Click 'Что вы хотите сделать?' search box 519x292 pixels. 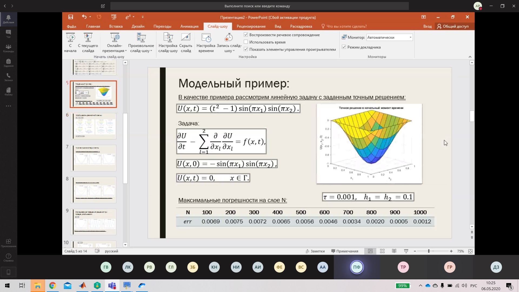[x=344, y=26]
